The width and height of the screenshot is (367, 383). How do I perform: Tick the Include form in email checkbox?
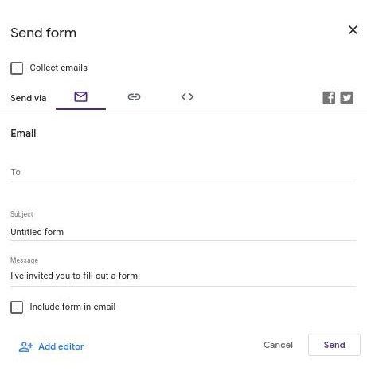point(17,307)
